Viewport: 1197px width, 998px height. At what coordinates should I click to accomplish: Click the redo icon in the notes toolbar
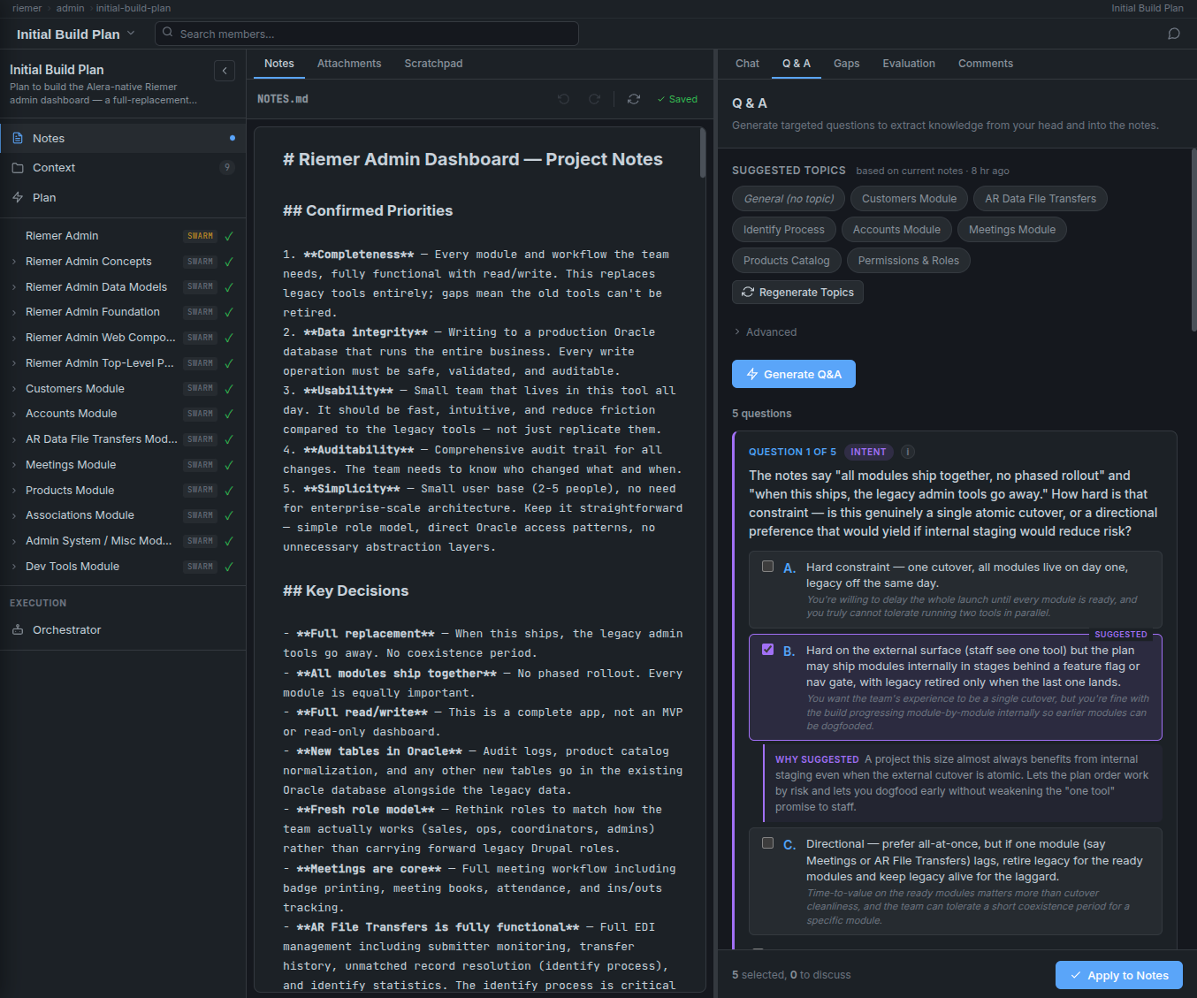pos(594,99)
